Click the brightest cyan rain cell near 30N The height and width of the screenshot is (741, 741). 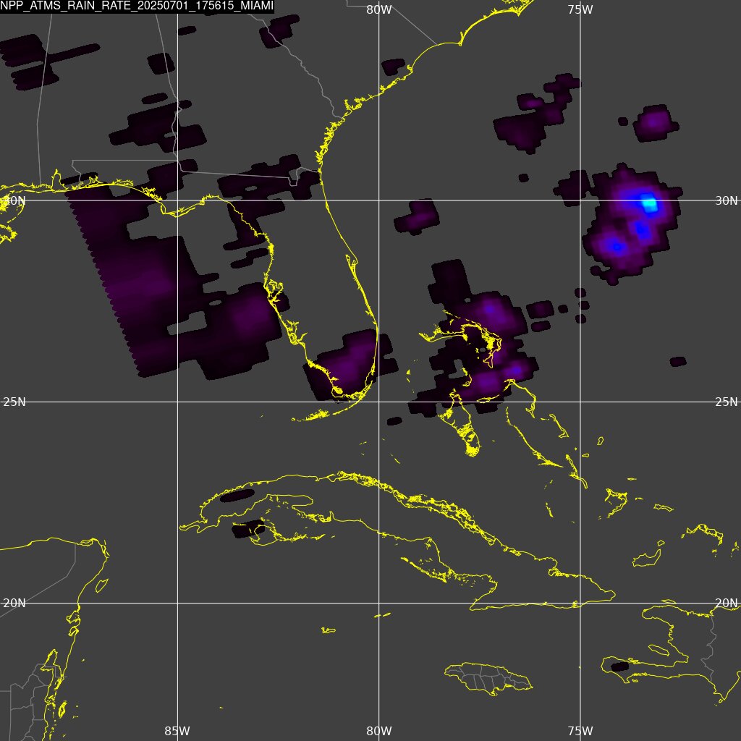tap(649, 203)
